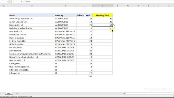Click the 297 total sales cell
The width and height of the screenshot is (174, 98).
pyautogui.click(x=85, y=76)
